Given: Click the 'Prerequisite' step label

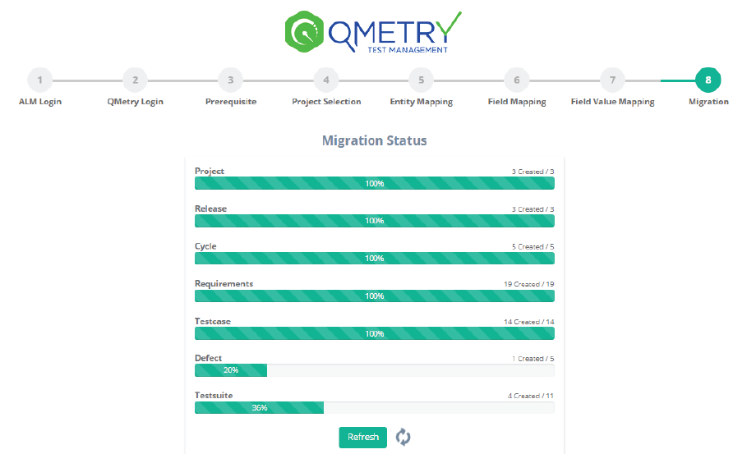Looking at the screenshot, I should (x=231, y=102).
